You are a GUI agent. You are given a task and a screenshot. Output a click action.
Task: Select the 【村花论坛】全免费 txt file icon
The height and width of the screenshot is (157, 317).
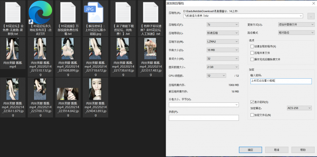pyautogui.click(x=13, y=12)
